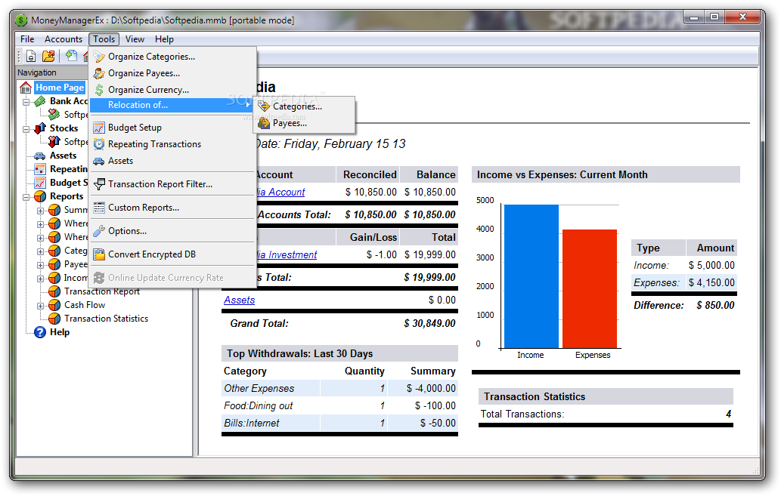Click the Cash Flow pie chart icon

tap(54, 305)
